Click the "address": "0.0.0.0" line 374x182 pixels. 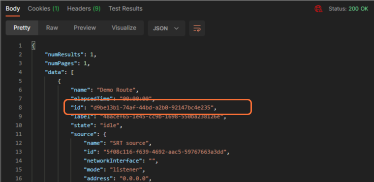(x=118, y=178)
